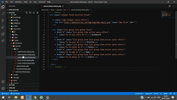Open the Explorer activity bar icon
Screen dimensions: 177x100
3,7
